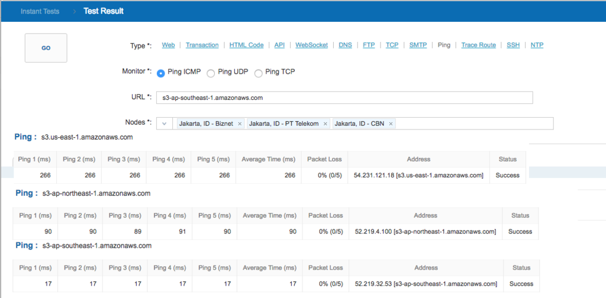Select the NTP test type
Viewport: 606px width, 298px height.
(537, 45)
